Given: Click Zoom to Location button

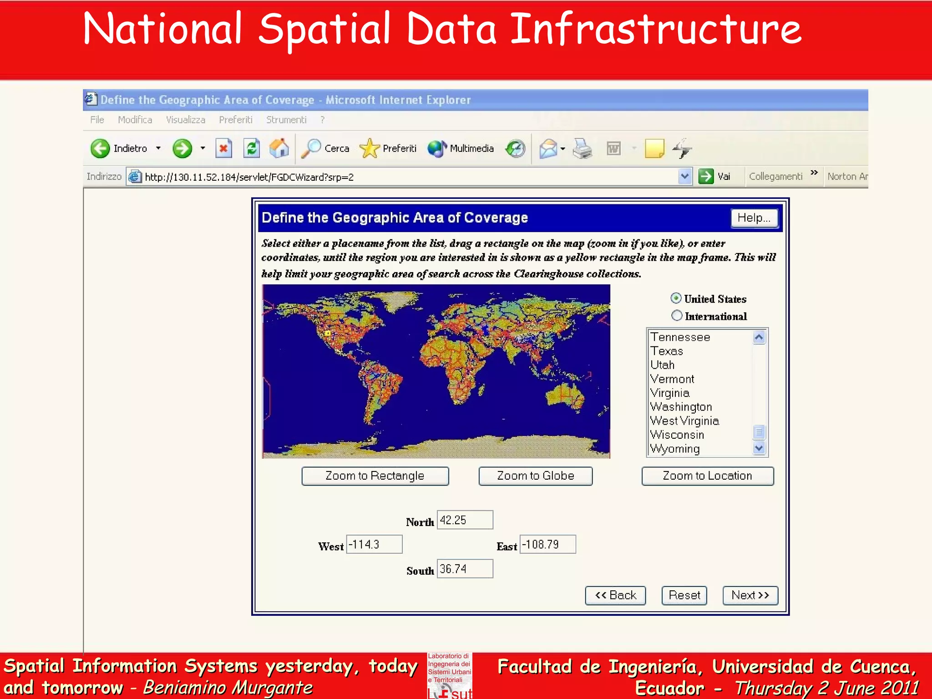Looking at the screenshot, I should coord(708,476).
